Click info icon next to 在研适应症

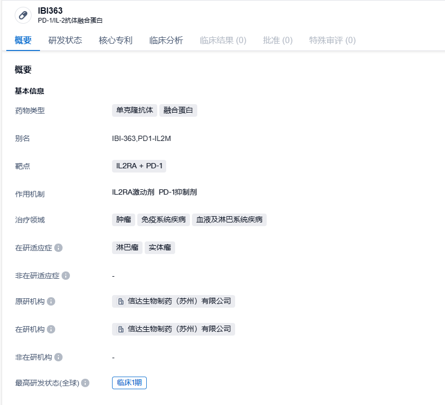pyautogui.click(x=58, y=247)
